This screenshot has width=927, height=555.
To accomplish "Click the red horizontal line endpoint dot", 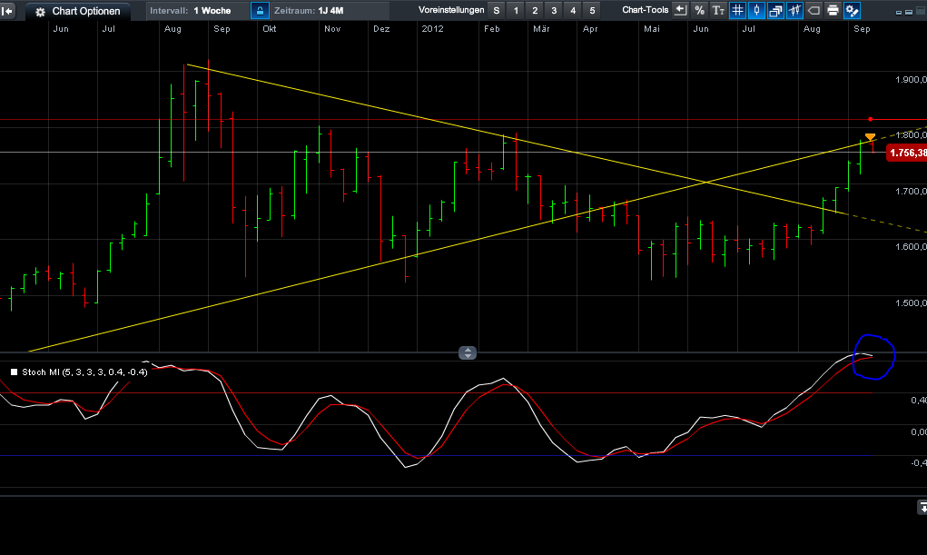I will (x=870, y=120).
